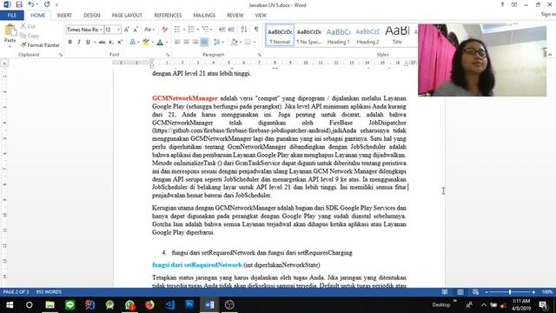This screenshot has width=556, height=313.
Task: Click Cut in the Clipboard group
Action: pos(28,26)
